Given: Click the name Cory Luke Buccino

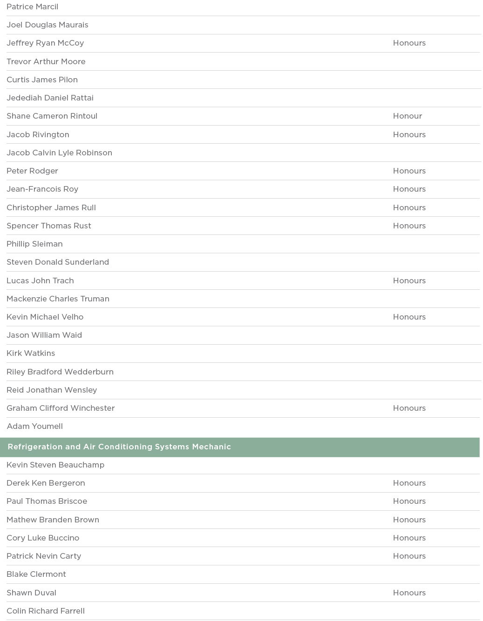Looking at the screenshot, I should point(43,538).
